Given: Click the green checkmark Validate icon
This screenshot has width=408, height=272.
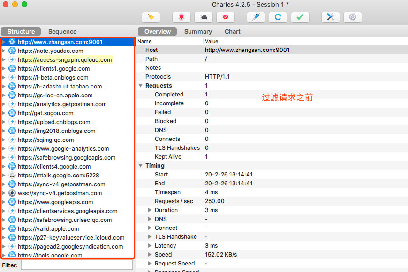Looking at the screenshot, I should point(300,17).
